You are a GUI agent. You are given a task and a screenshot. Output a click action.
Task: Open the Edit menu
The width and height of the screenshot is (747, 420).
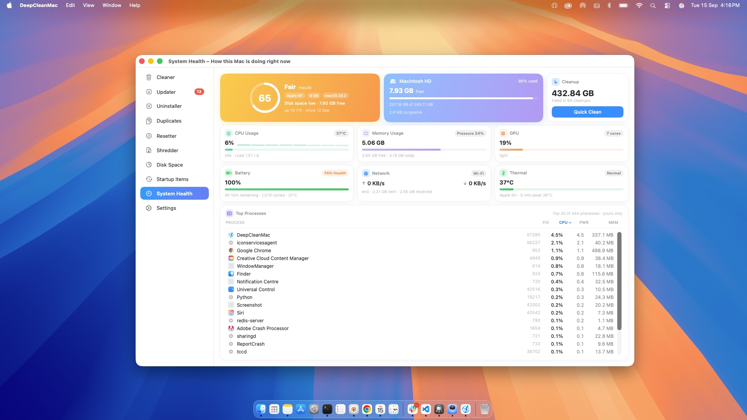point(70,5)
